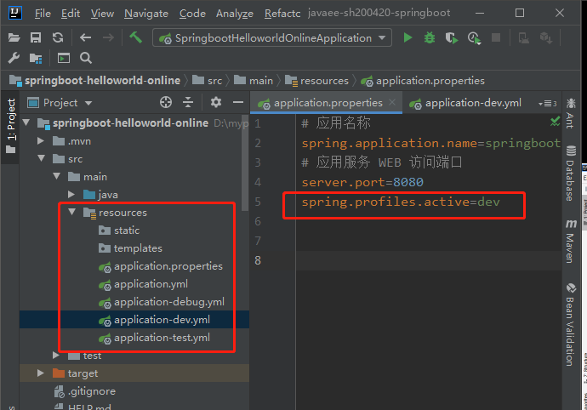Screen dimensions: 587x410
Task: Open the File menu
Action: (43, 14)
